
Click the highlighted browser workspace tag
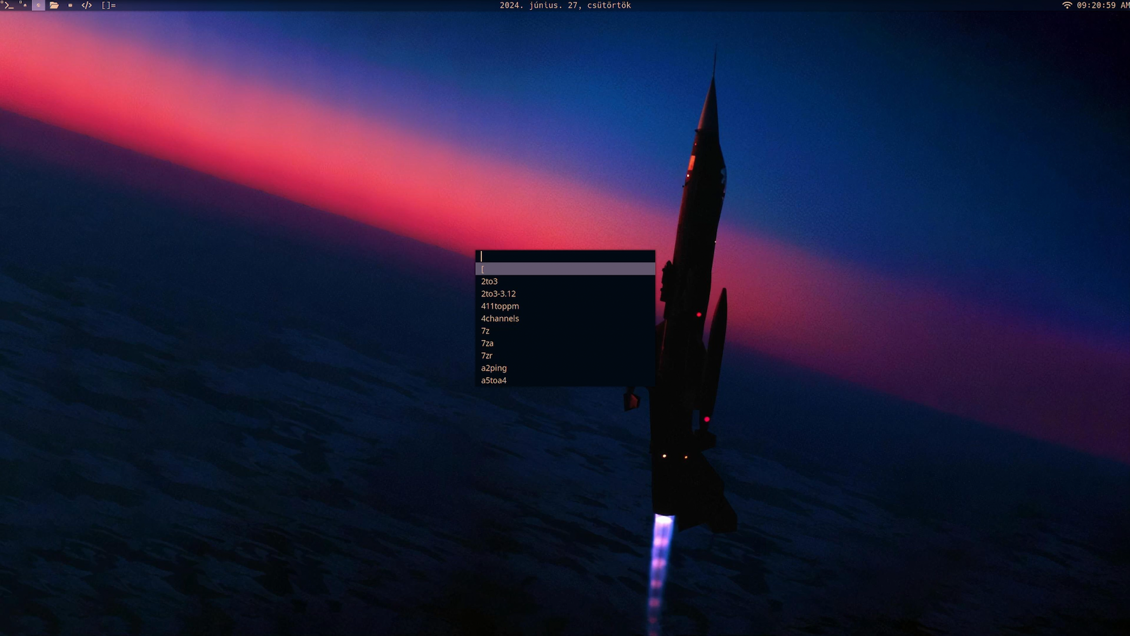pos(38,5)
